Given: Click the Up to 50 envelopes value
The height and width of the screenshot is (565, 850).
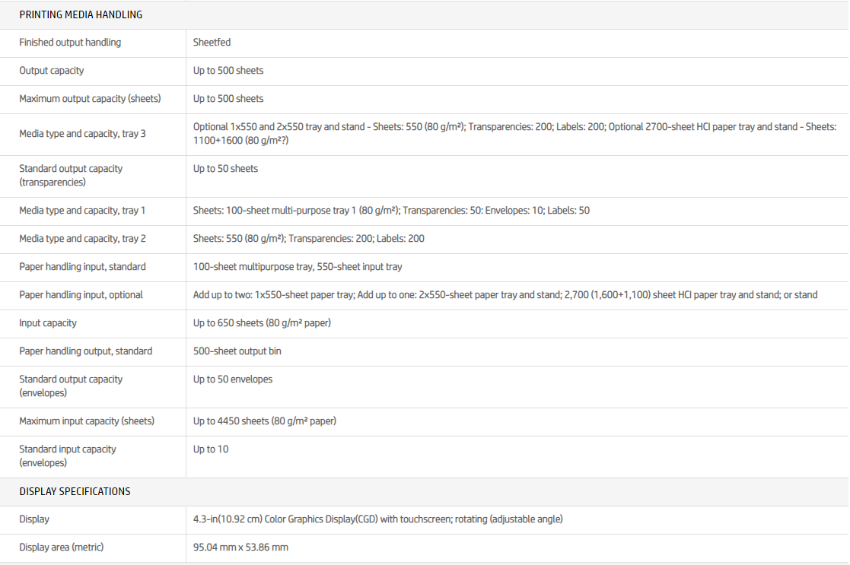Looking at the screenshot, I should [232, 379].
